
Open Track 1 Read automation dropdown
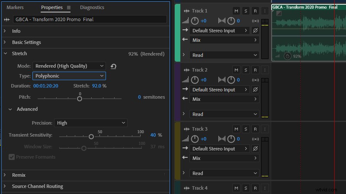point(224,55)
